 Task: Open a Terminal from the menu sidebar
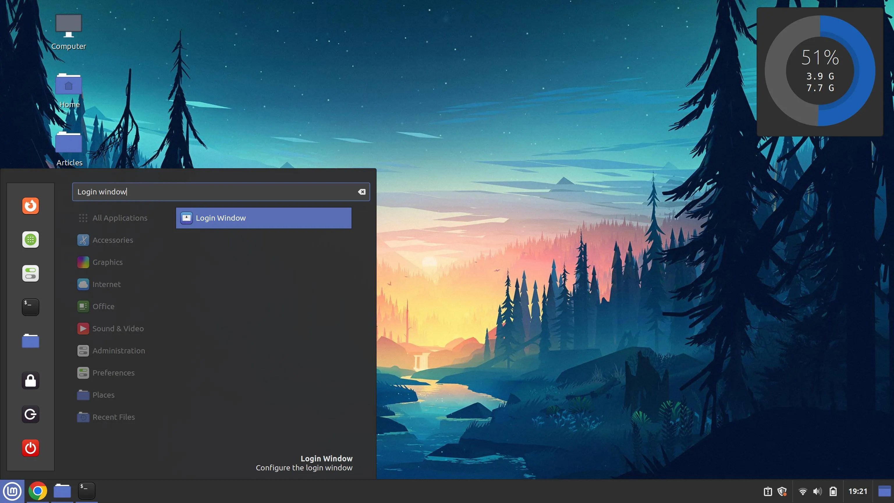tap(30, 307)
